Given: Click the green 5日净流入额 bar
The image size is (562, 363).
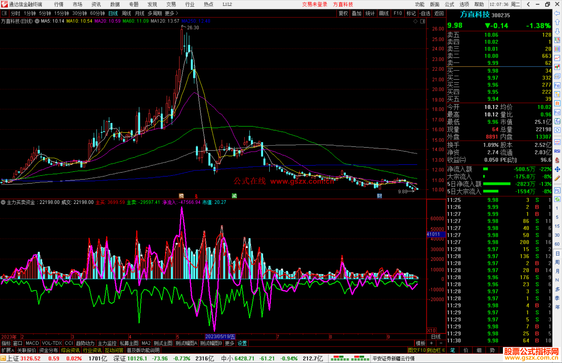Looking at the screenshot, I should pyautogui.click(x=497, y=184).
